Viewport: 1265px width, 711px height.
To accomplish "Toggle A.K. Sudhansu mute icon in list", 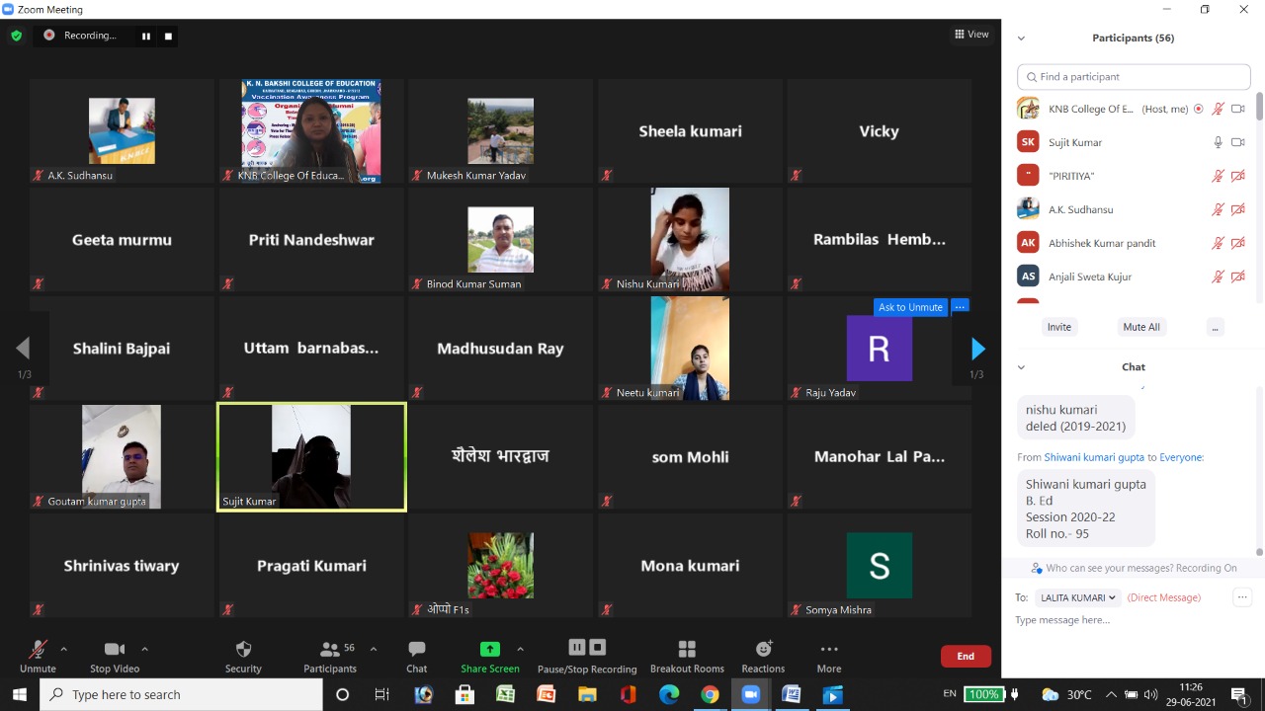I will (1219, 209).
